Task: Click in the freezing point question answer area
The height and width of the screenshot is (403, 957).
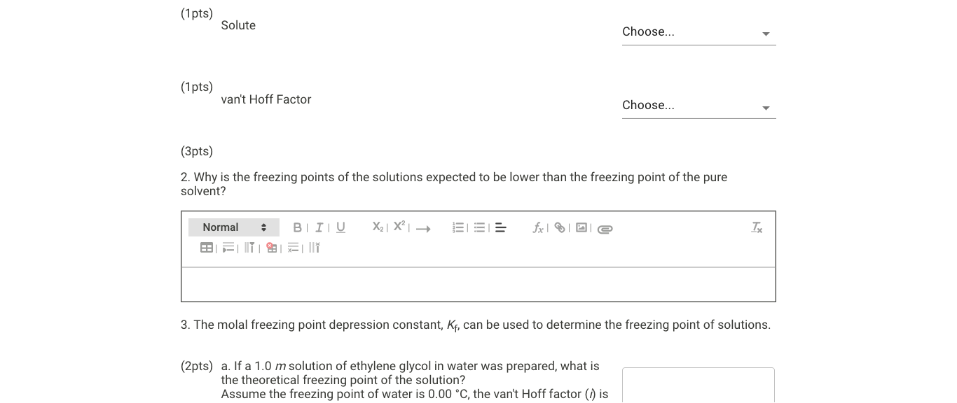Action: pos(478,284)
